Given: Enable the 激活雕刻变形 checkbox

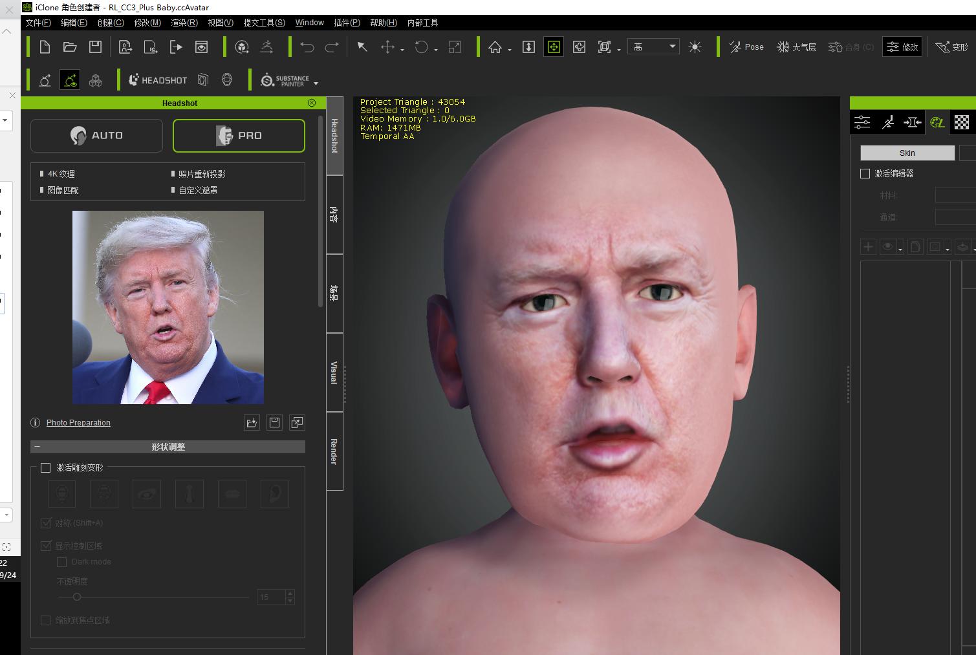Looking at the screenshot, I should pyautogui.click(x=45, y=467).
